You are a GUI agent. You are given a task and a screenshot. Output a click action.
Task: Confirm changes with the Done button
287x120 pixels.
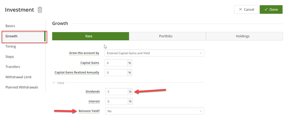tap(271, 9)
